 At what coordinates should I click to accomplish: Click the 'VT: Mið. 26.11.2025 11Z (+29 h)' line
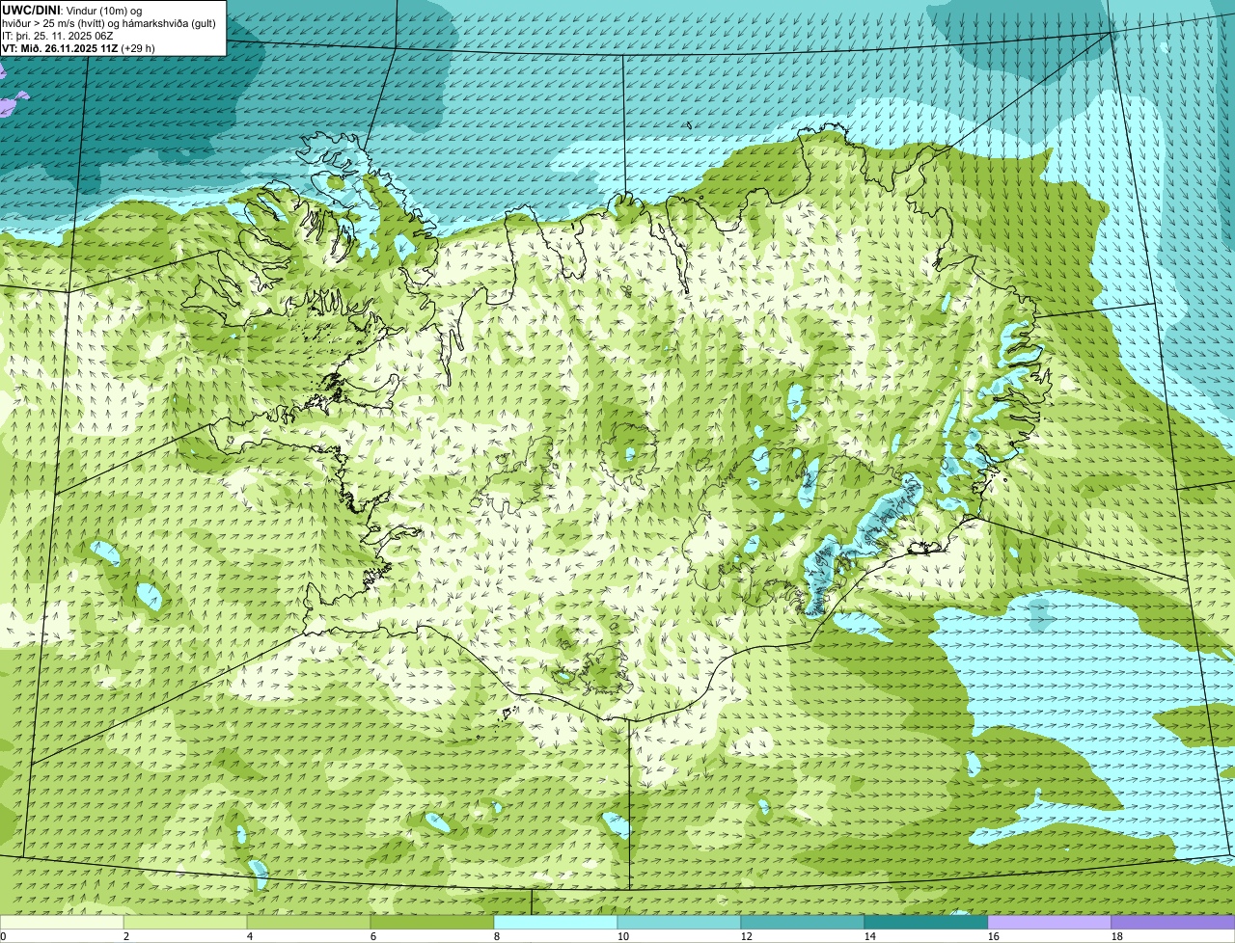point(78,47)
